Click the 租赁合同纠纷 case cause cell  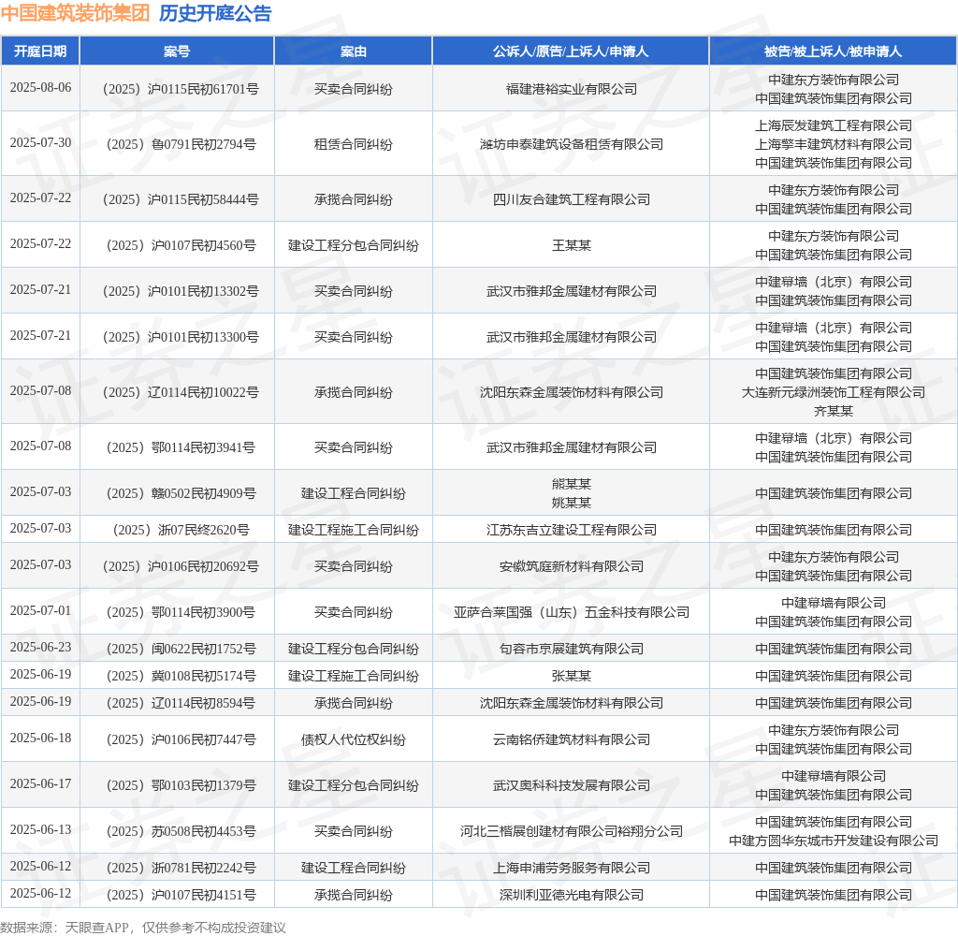click(353, 144)
